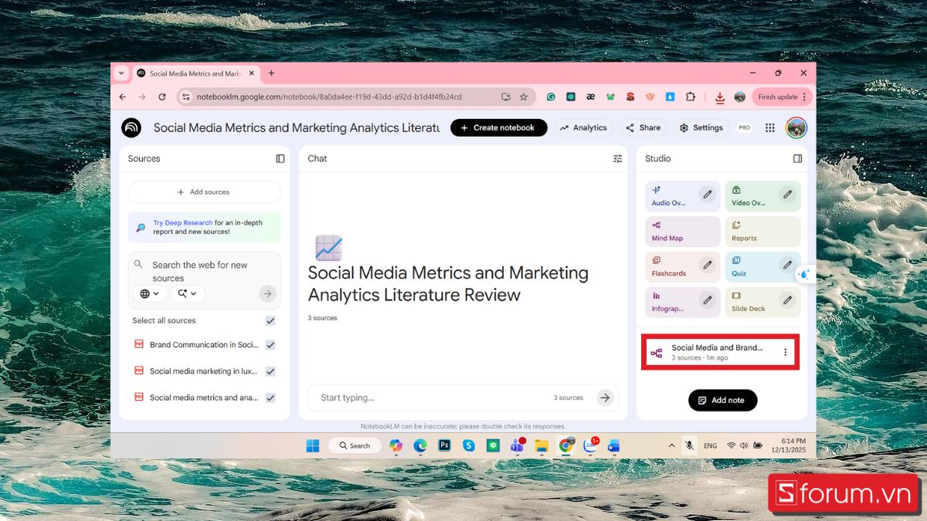Open File Explorer from the taskbar
The width and height of the screenshot is (927, 521).
(542, 445)
